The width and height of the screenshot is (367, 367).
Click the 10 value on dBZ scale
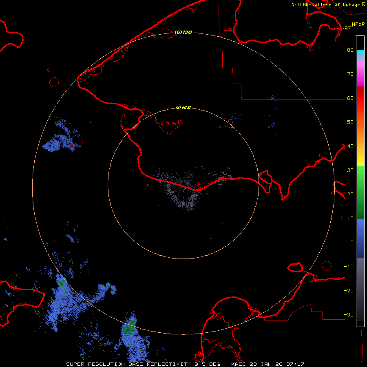tap(350, 219)
